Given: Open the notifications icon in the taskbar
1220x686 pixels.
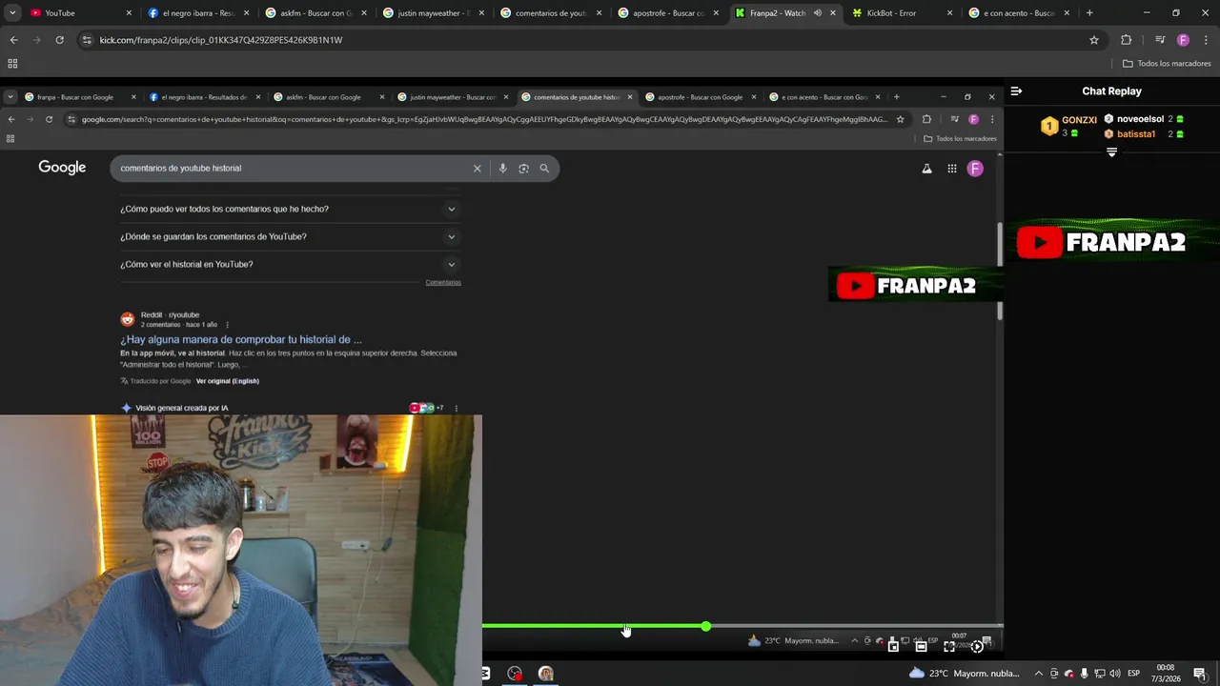Looking at the screenshot, I should [x=1200, y=674].
